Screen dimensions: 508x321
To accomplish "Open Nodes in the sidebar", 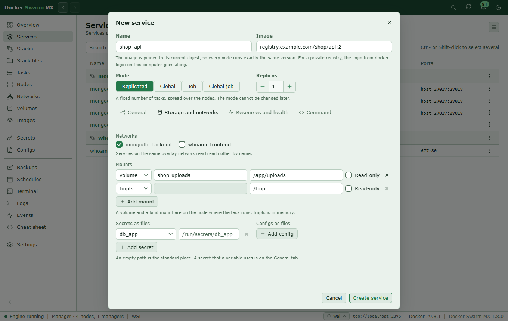I will click(x=38, y=84).
